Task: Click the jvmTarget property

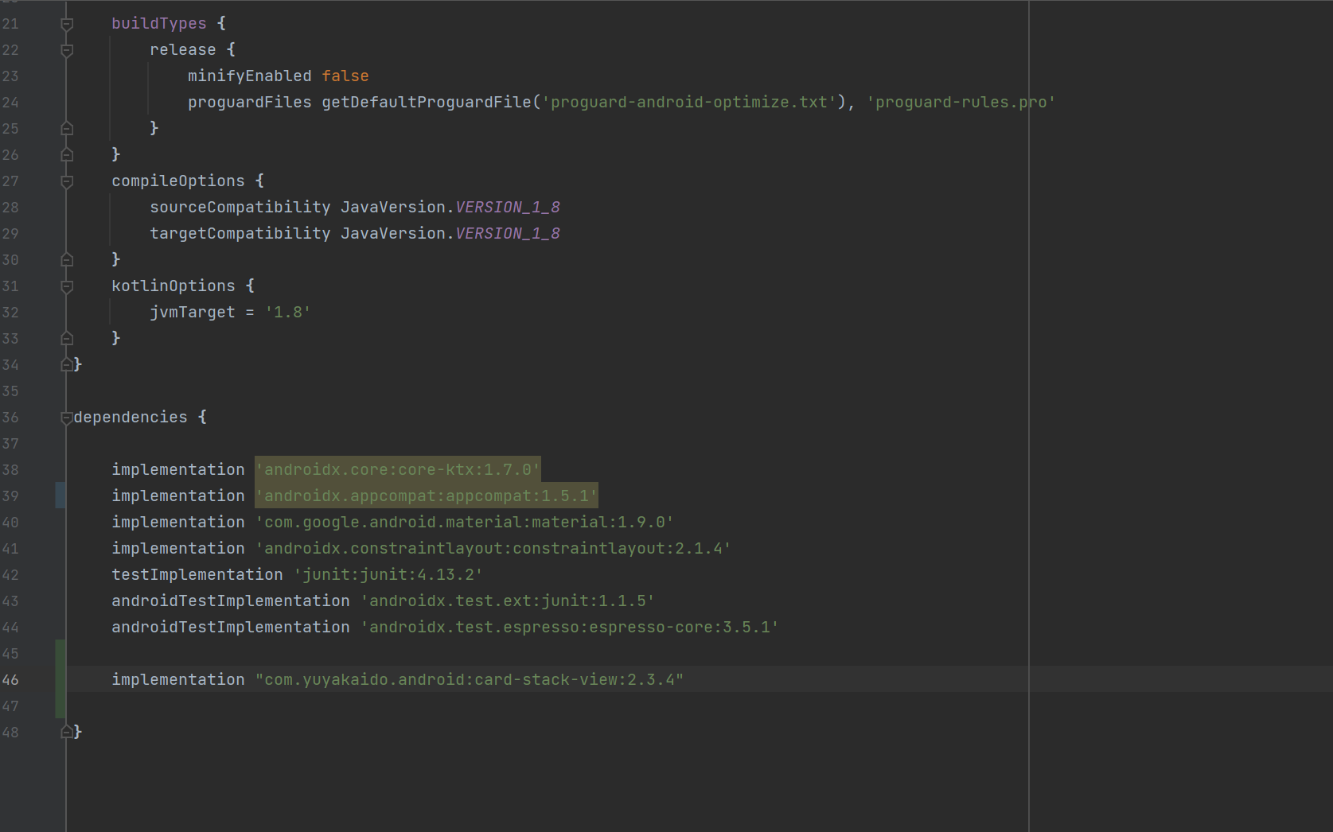Action: click(x=193, y=312)
